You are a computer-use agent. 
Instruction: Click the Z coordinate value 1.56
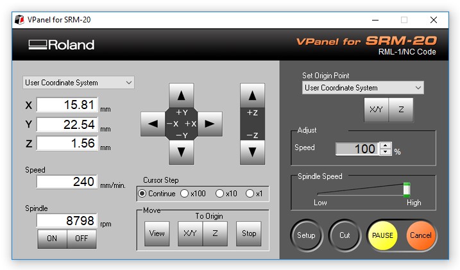coord(67,144)
